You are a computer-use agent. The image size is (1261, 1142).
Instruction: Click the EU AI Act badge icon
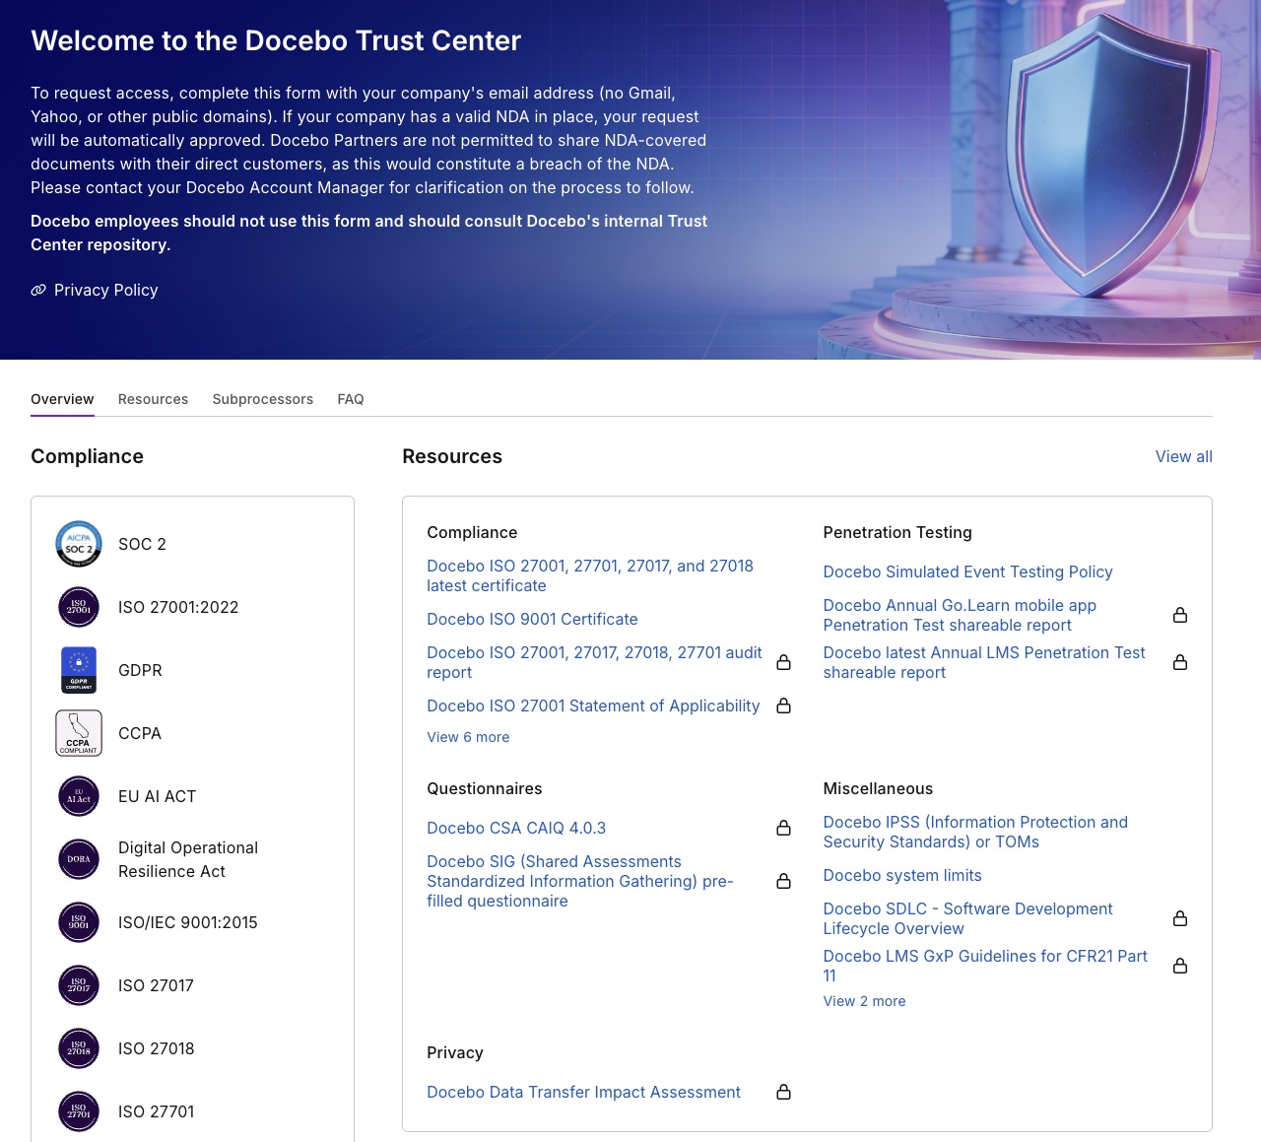click(79, 796)
